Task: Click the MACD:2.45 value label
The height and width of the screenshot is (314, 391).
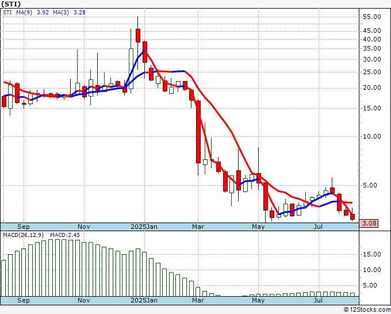Action: (x=65, y=235)
